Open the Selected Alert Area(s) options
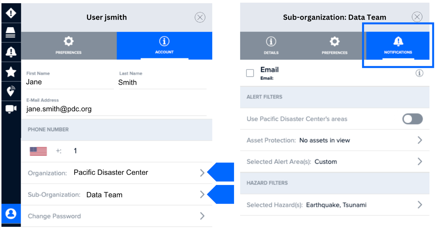The height and width of the screenshot is (230, 437). click(420, 162)
